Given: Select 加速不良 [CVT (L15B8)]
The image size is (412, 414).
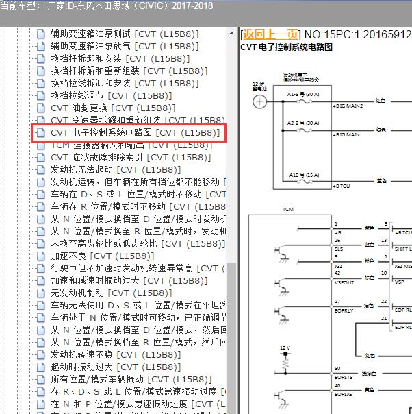Looking at the screenshot, I should click(102, 256).
